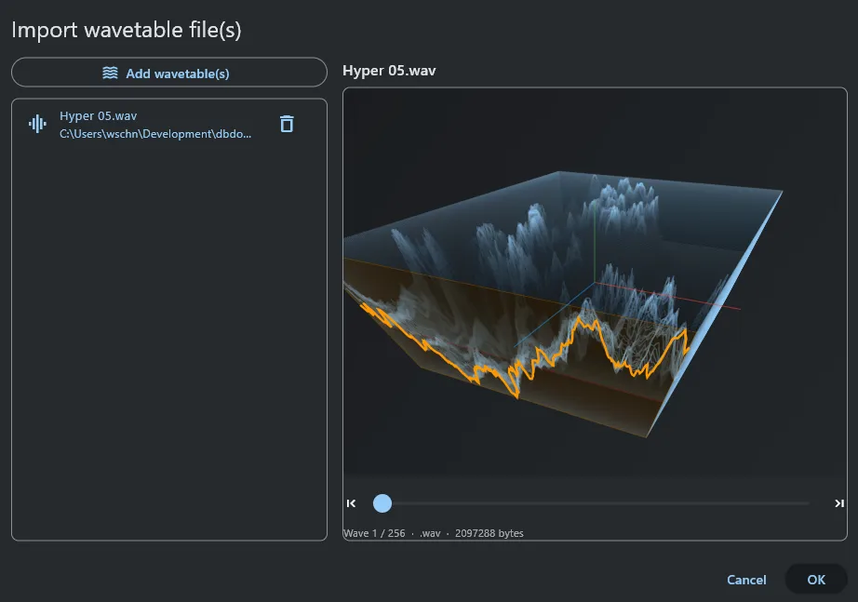
Task: Click the .wav format label in the status line
Action: 430,533
